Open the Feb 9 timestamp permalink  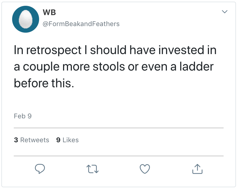click(x=23, y=116)
